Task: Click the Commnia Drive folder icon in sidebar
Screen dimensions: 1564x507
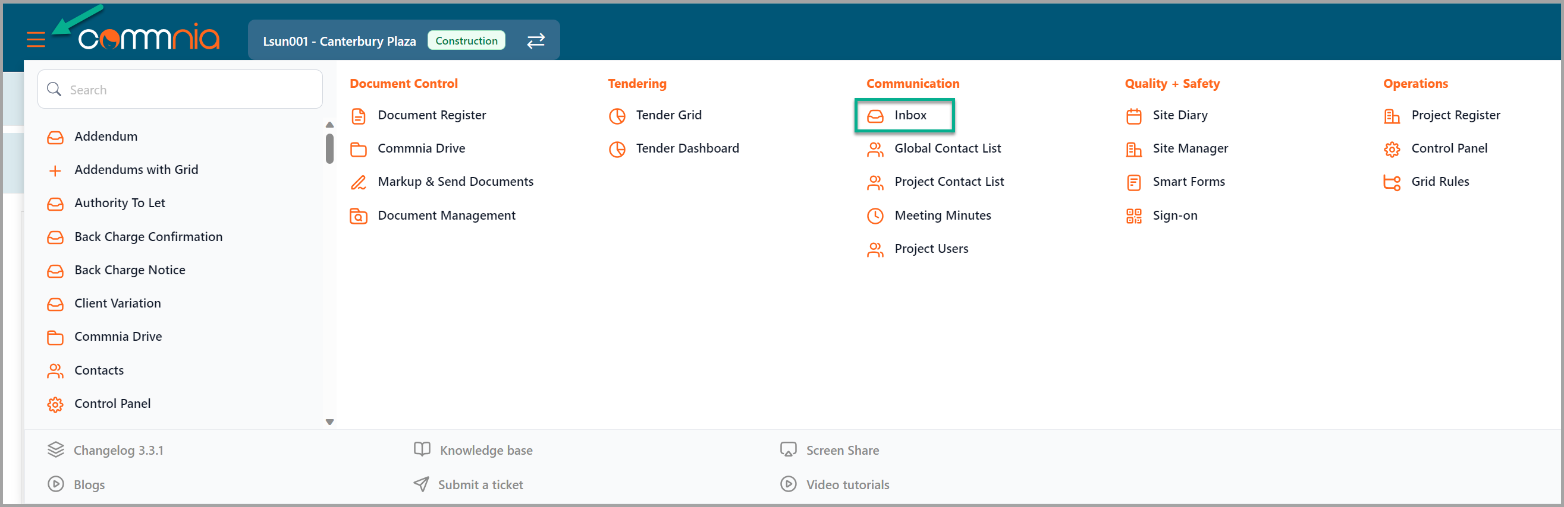Action: pyautogui.click(x=55, y=337)
